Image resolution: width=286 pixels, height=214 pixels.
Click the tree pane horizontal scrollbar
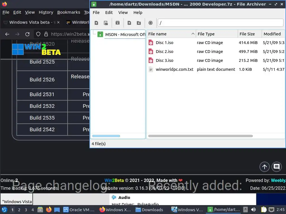[x=106, y=136]
